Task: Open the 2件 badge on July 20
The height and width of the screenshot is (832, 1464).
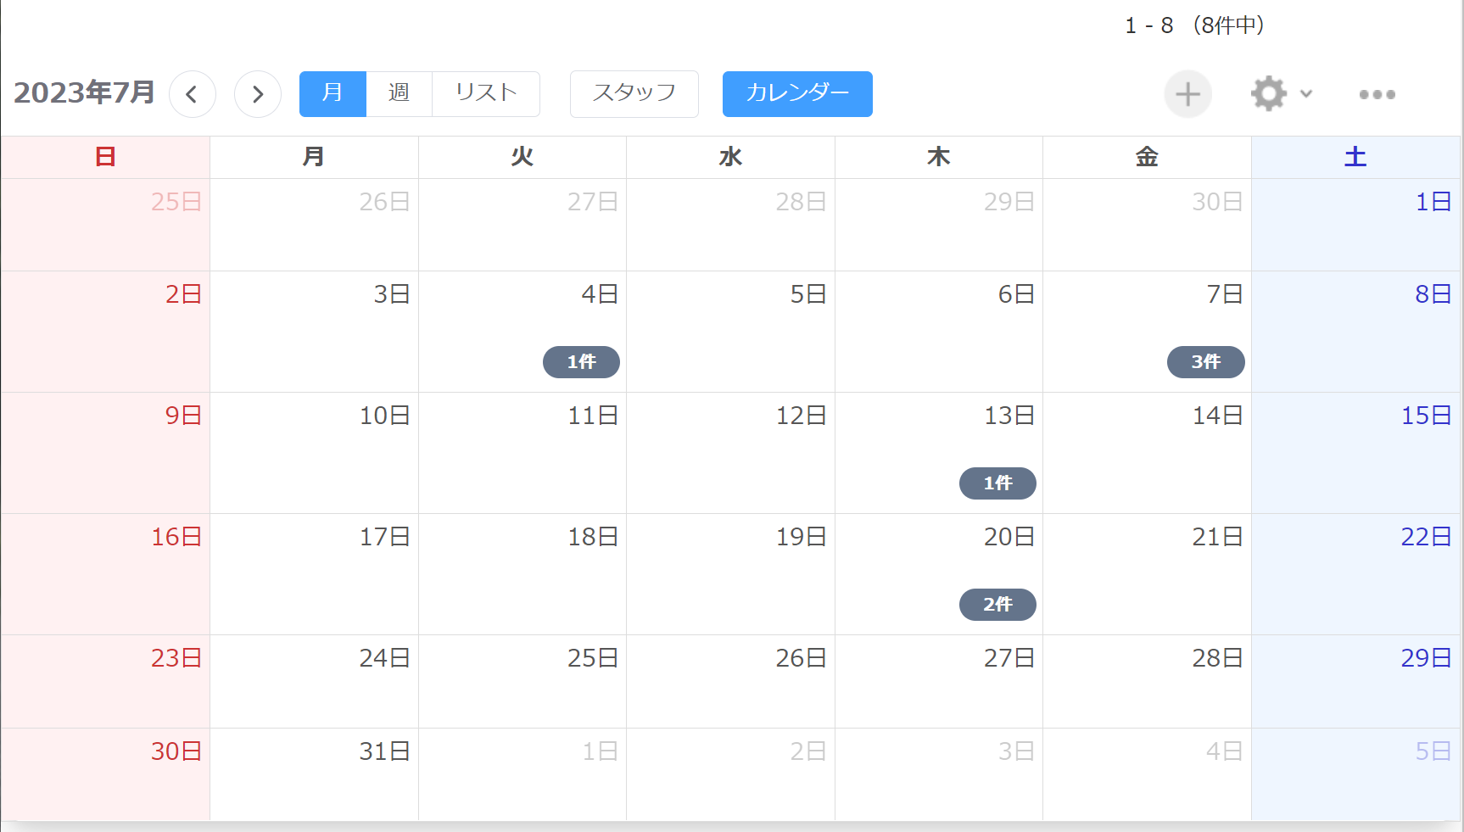Action: (x=997, y=605)
